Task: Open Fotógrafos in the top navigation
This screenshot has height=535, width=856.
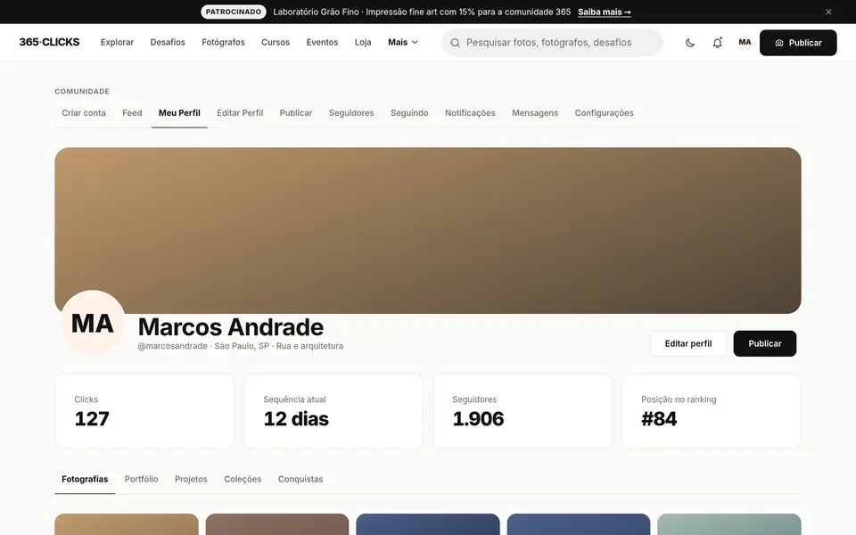Action: tap(223, 42)
